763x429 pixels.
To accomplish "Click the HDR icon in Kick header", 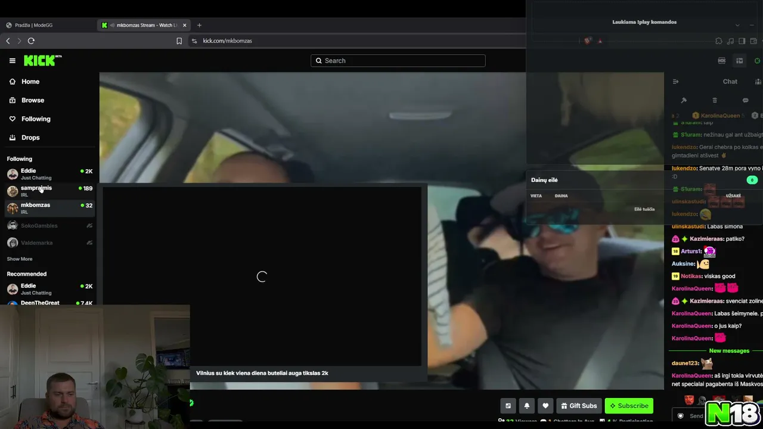I will (x=722, y=61).
